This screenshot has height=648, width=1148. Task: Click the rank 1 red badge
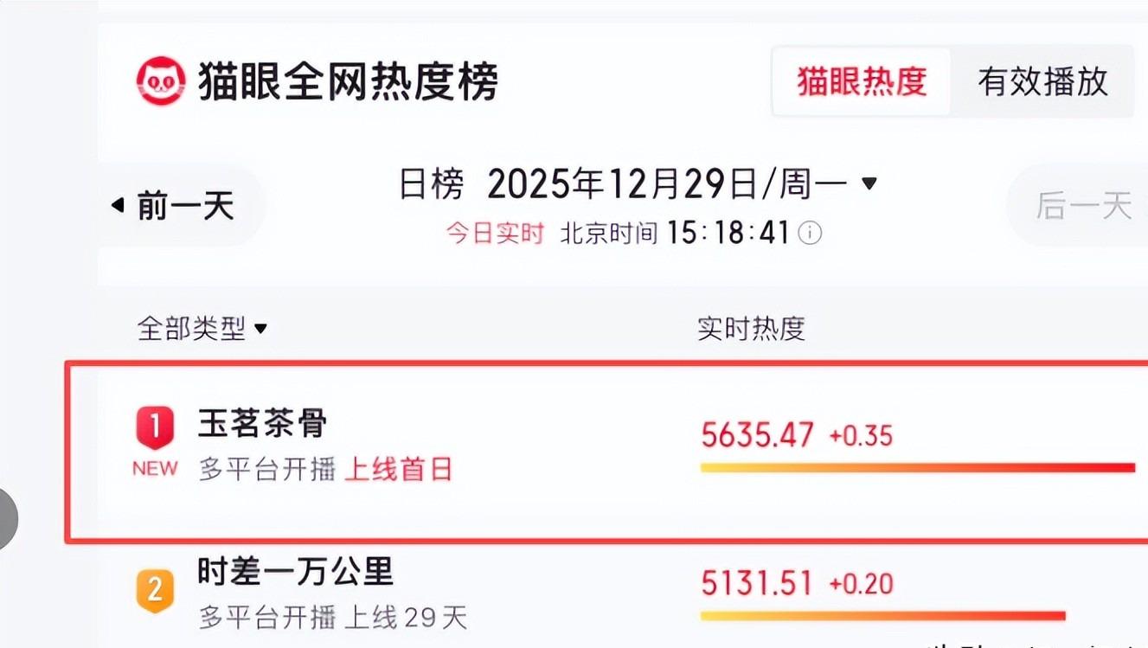155,427
